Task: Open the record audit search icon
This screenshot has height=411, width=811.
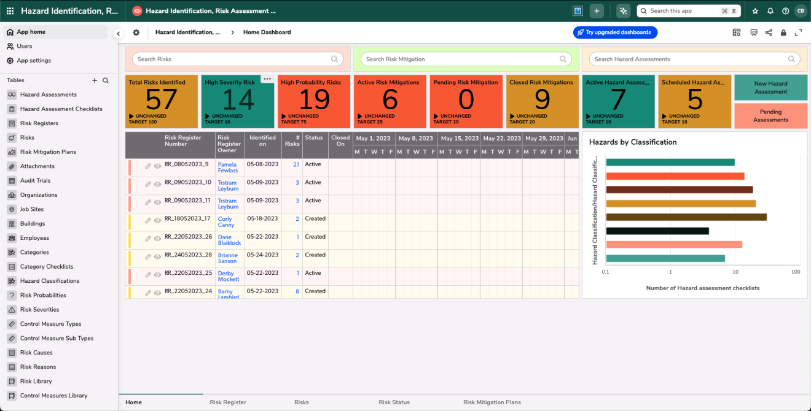Action: point(737,33)
